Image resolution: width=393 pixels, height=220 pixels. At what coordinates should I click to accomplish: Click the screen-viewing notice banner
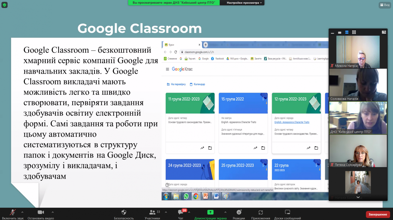pos(174,3)
